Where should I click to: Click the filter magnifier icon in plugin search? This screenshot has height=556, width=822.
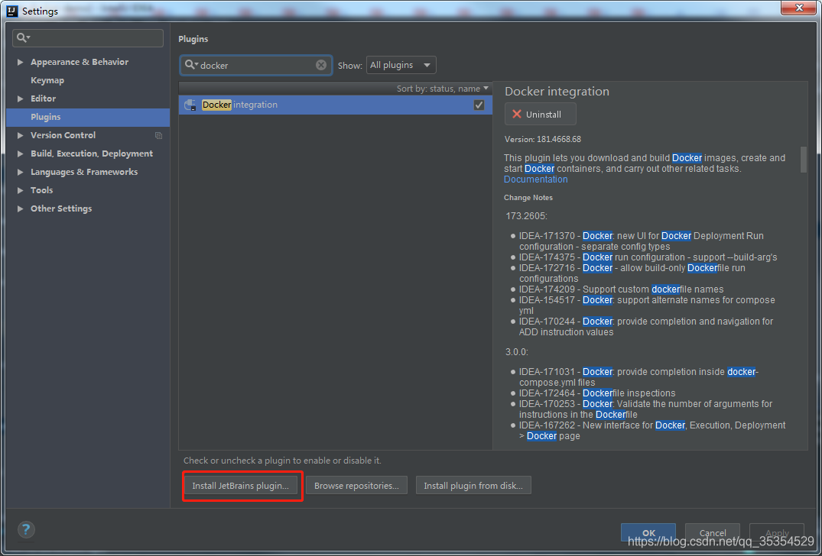tap(191, 65)
